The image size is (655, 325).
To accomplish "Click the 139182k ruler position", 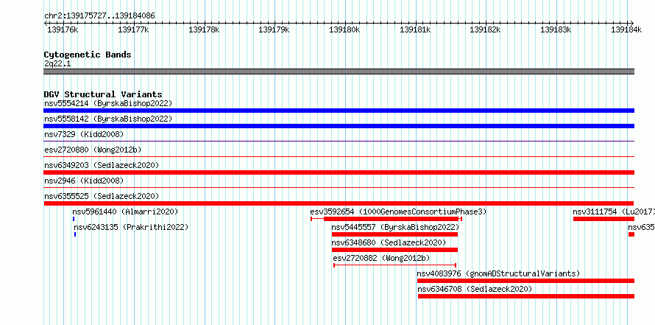I will pos(486,29).
